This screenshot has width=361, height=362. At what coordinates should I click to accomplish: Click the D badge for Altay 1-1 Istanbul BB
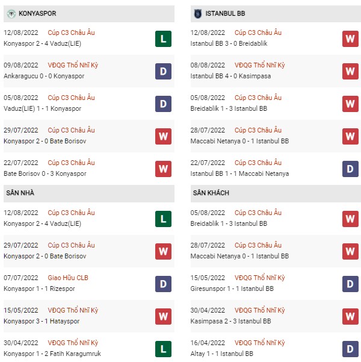click(350, 349)
